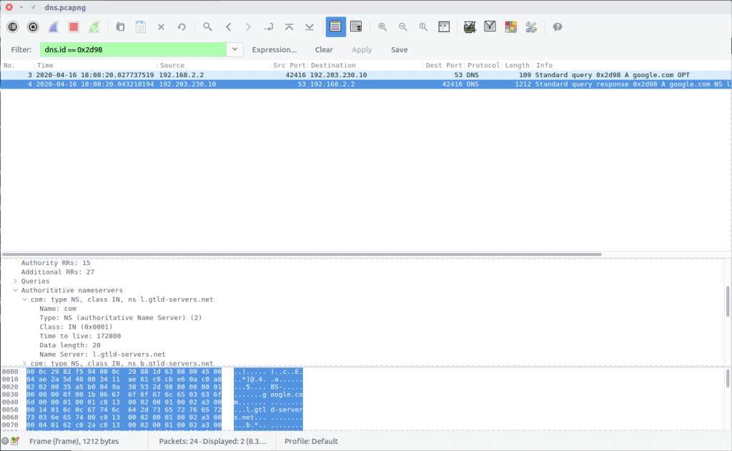Viewport: 732px width, 451px height.
Task: Close the capture file via X icon
Action: tap(161, 27)
